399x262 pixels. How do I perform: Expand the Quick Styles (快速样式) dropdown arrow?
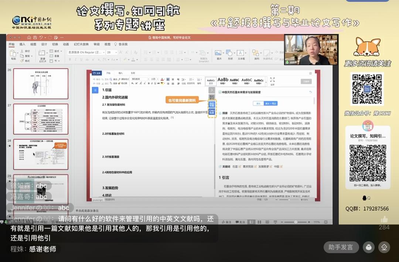272,52
